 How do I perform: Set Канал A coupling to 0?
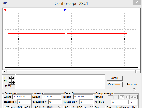pyautogui.click(x=44, y=107)
